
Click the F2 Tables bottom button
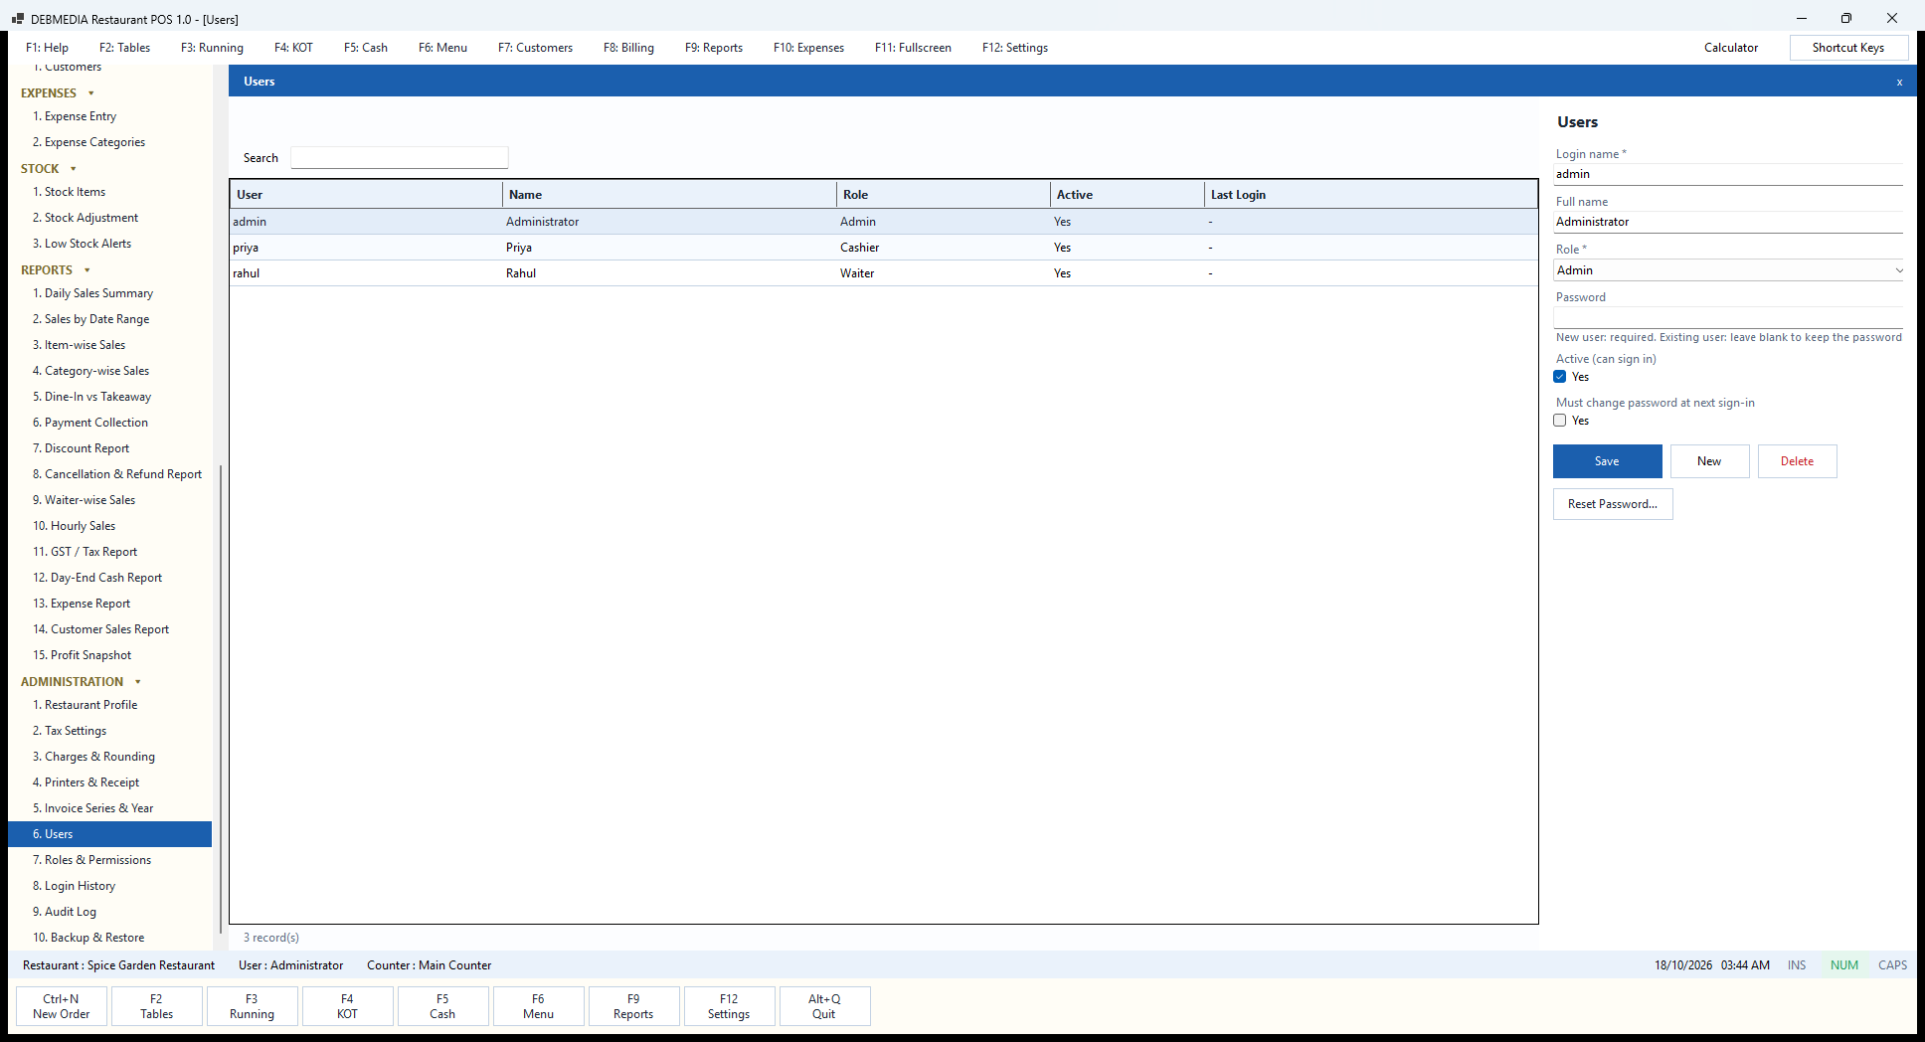pyautogui.click(x=156, y=1006)
